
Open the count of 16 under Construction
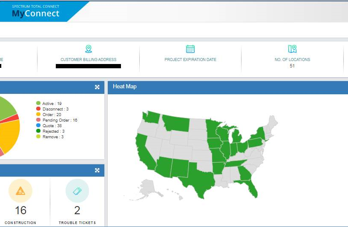coord(20,210)
